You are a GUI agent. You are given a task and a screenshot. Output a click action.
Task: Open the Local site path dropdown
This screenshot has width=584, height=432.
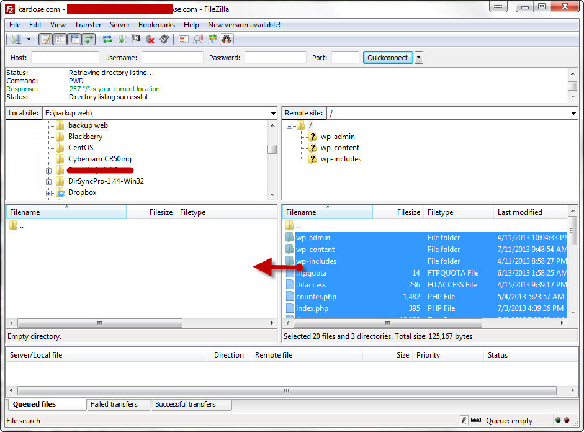[x=273, y=113]
